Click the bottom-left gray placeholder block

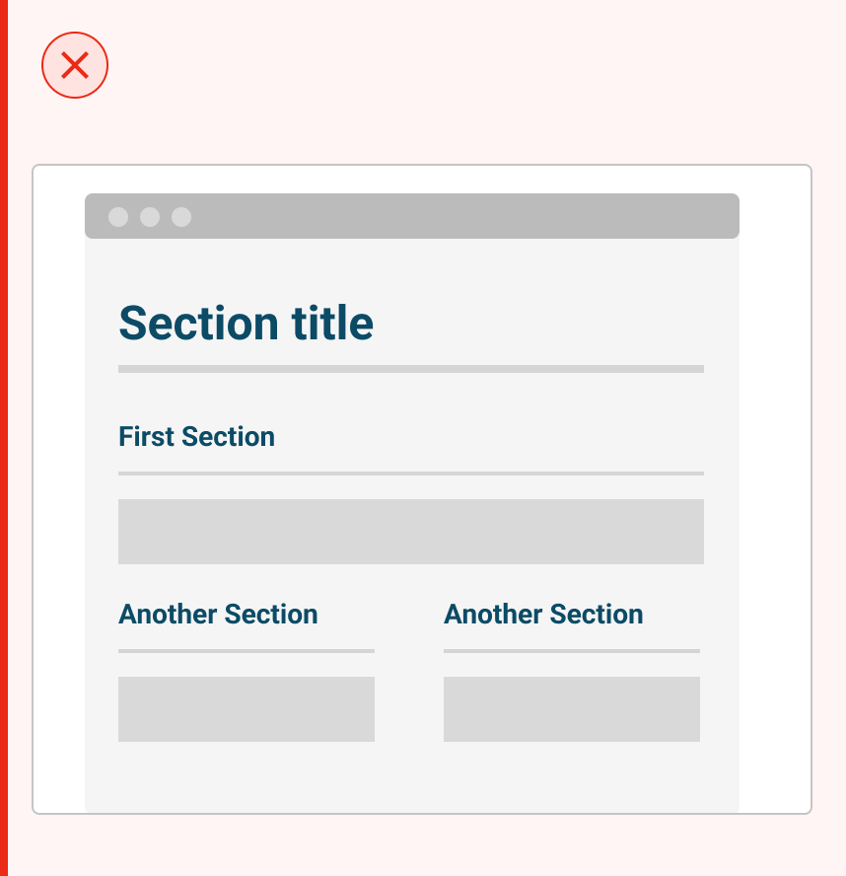coord(246,709)
